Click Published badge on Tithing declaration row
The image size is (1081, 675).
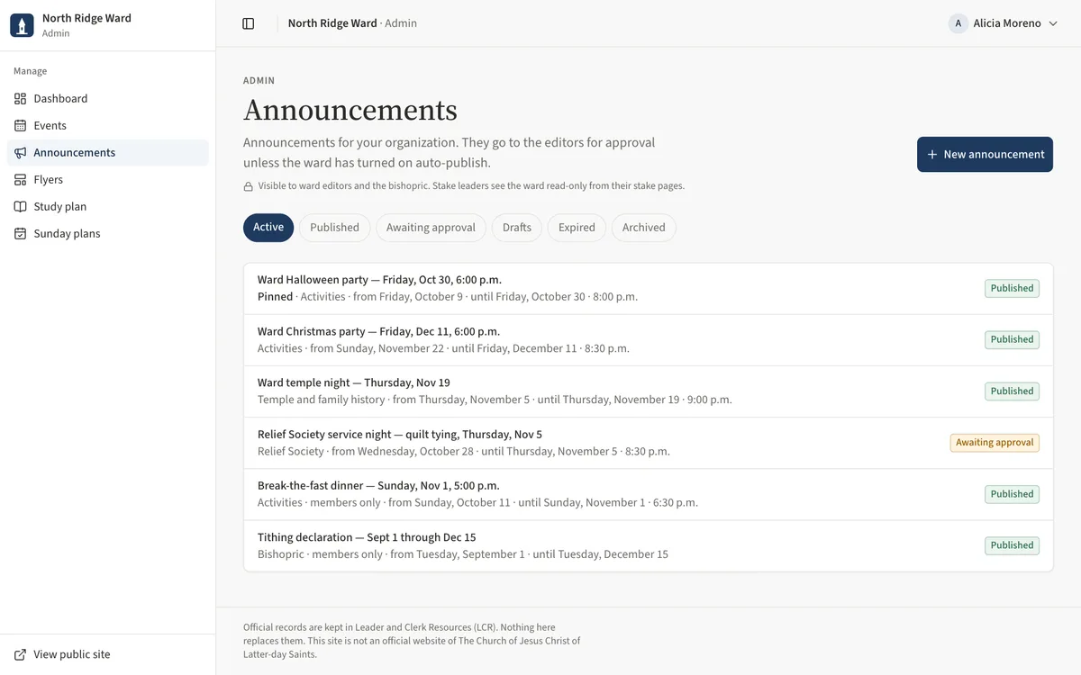pyautogui.click(x=1012, y=545)
